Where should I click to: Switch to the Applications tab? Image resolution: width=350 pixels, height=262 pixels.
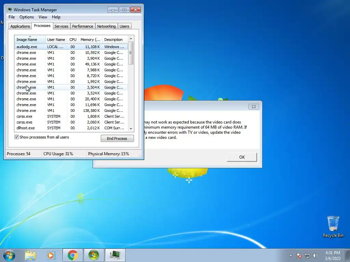pyautogui.click(x=20, y=26)
